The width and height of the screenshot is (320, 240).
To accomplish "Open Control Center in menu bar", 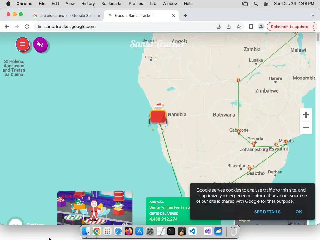I will pos(266,3).
